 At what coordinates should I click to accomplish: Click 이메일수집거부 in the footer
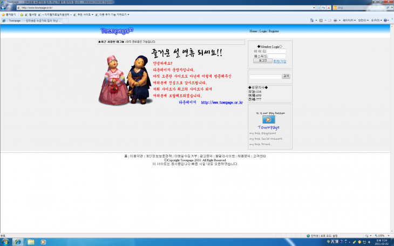[x=186, y=156]
